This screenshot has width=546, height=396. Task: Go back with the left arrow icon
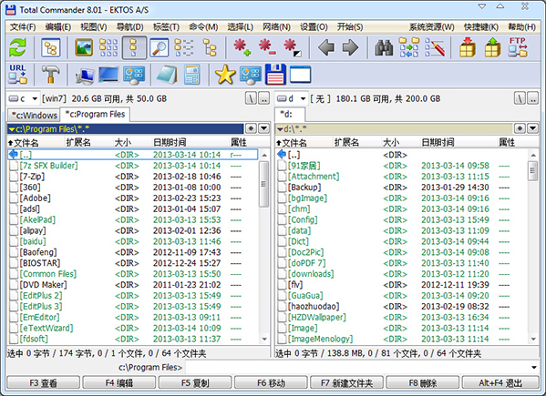click(326, 47)
